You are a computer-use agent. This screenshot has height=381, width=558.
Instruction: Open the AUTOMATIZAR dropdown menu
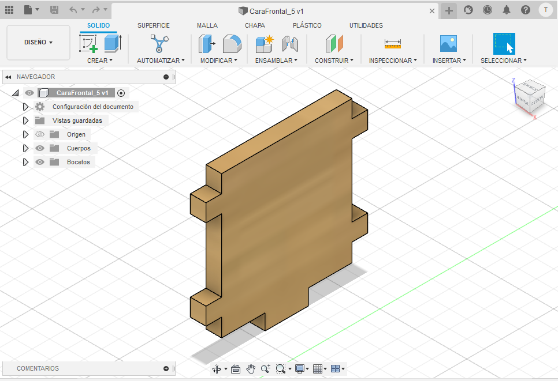click(x=161, y=61)
